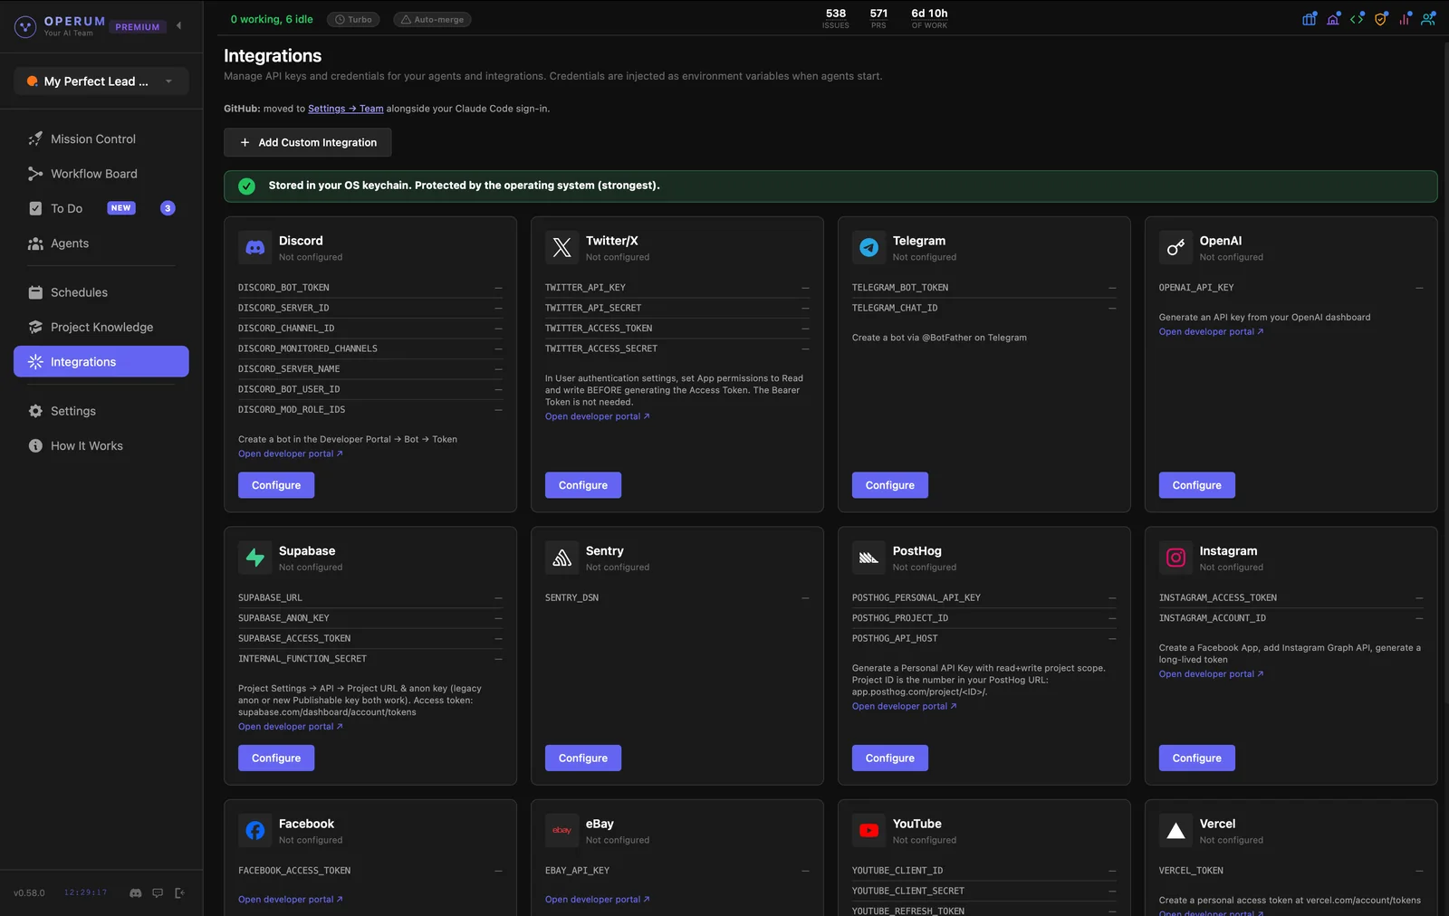Screen dimensions: 1449x916
Task: Click the 538 ISSUES counter
Action: coord(836,19)
